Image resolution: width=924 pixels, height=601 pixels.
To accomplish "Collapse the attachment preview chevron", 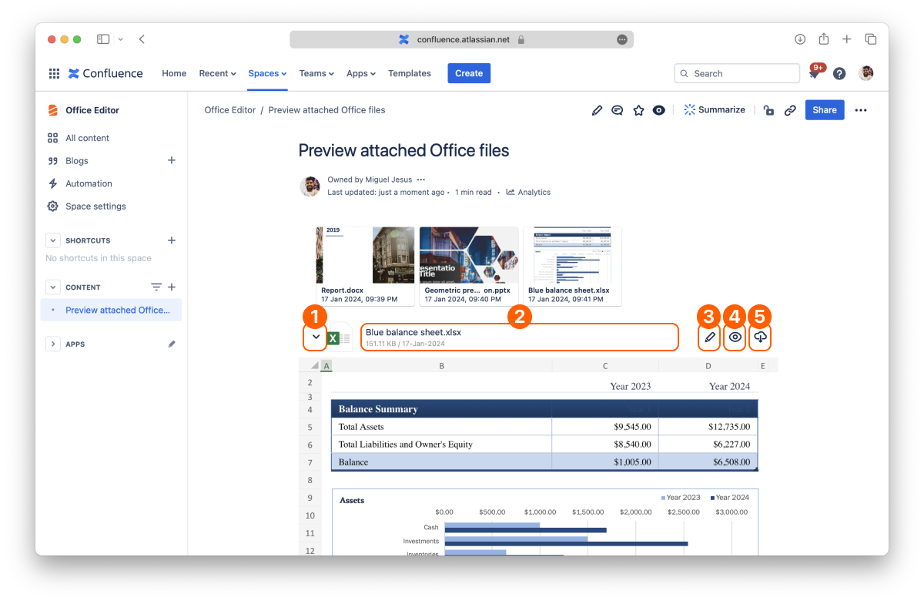I will click(x=316, y=337).
